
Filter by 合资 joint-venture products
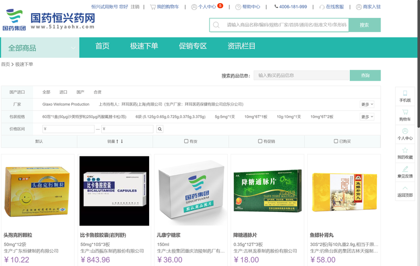[98, 92]
